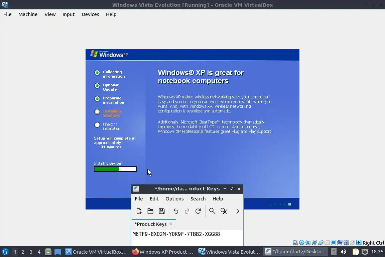
Task: Click the show desktop icon in taskbar
Action: [58, 252]
